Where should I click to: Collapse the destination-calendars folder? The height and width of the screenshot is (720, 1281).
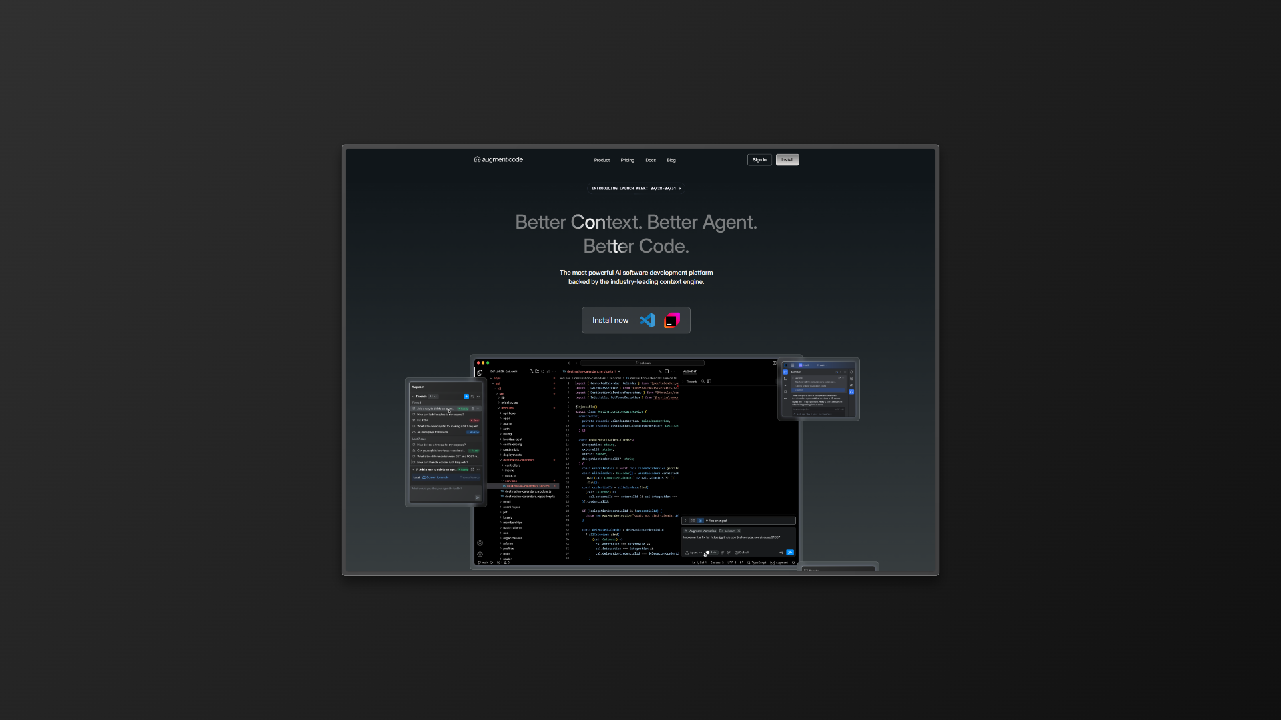pyautogui.click(x=519, y=460)
